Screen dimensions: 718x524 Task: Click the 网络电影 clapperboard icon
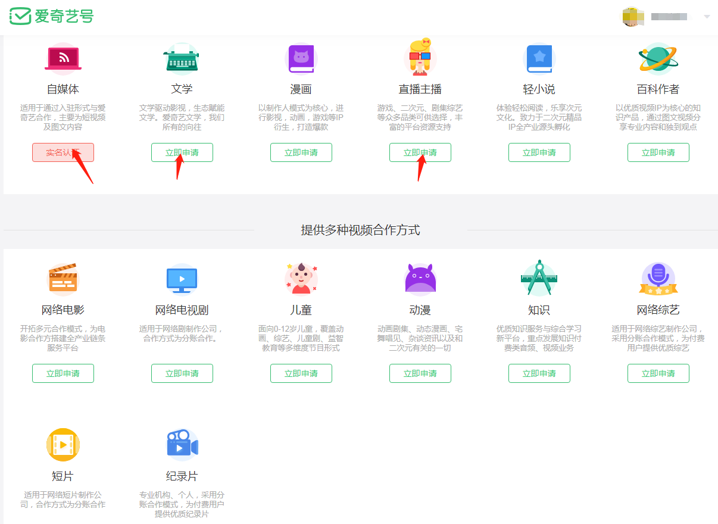63,279
